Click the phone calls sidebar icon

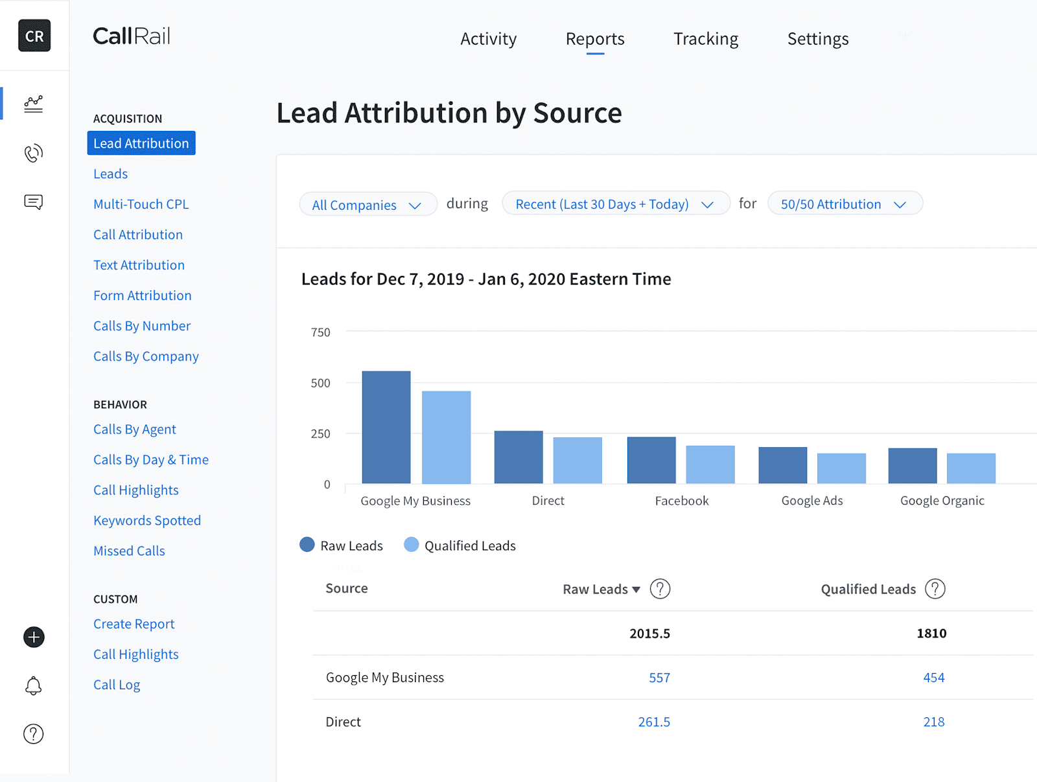coord(33,154)
